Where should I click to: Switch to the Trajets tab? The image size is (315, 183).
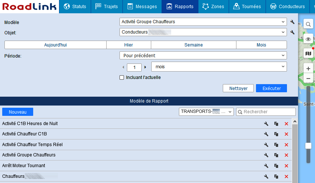[x=107, y=7]
